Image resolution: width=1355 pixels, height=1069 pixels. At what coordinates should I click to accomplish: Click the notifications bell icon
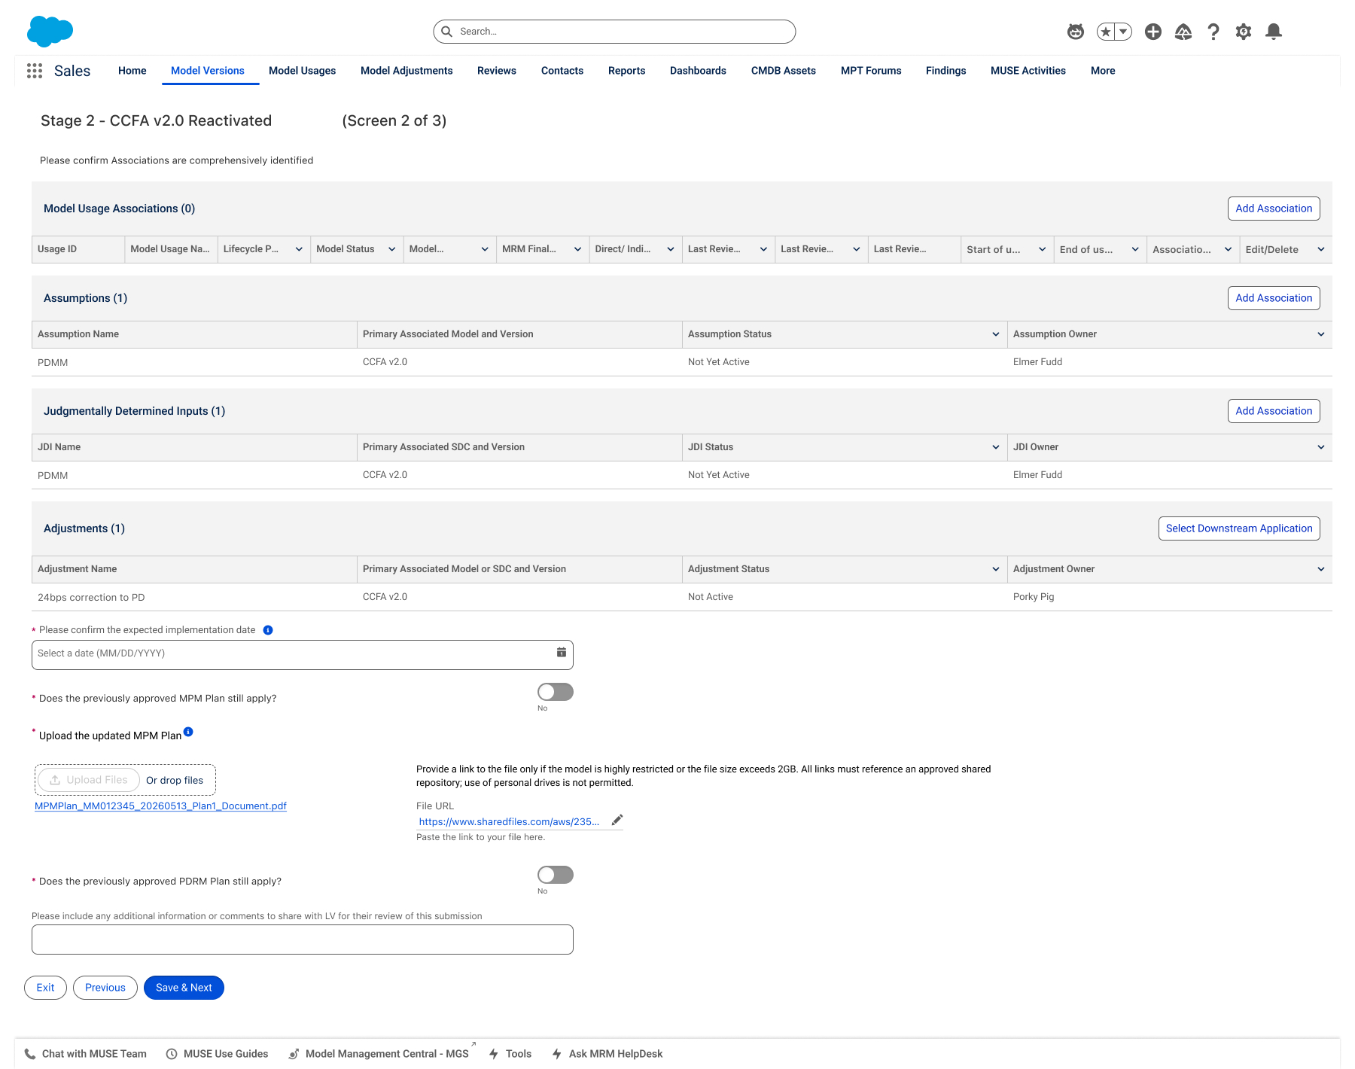pos(1274,32)
